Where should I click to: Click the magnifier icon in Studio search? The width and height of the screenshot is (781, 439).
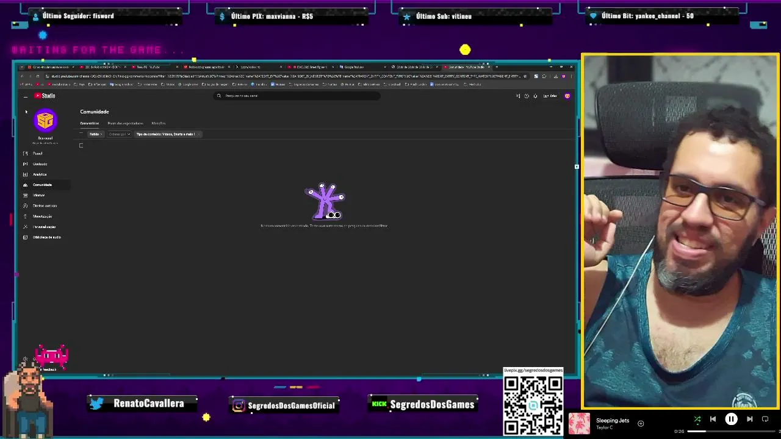click(x=219, y=96)
